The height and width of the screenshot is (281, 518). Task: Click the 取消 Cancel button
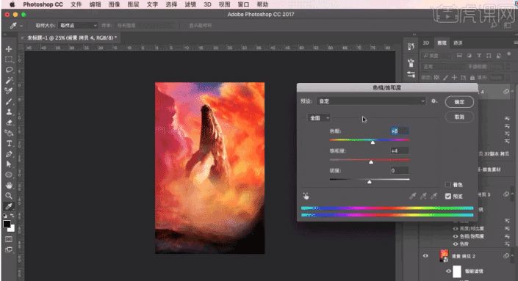click(459, 117)
